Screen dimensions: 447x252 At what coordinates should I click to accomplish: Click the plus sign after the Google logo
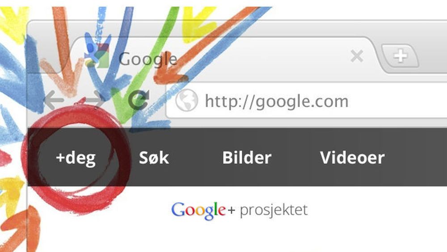[232, 211]
